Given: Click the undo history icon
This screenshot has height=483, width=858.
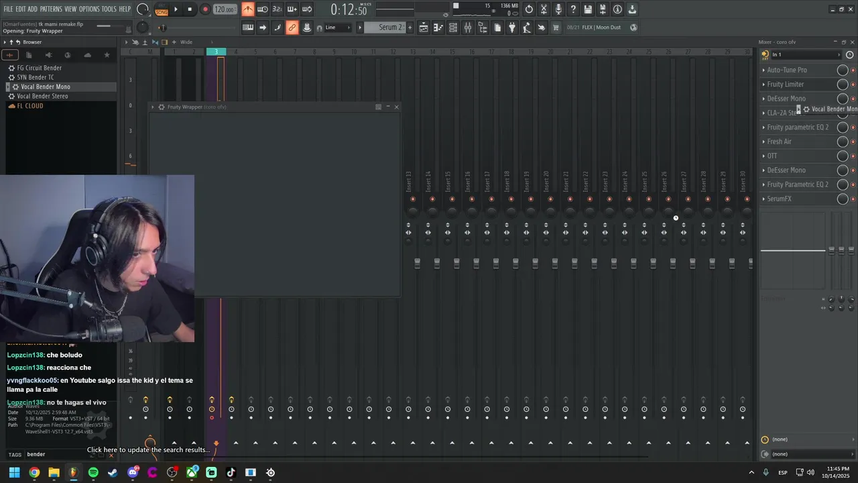Looking at the screenshot, I should point(529,9).
